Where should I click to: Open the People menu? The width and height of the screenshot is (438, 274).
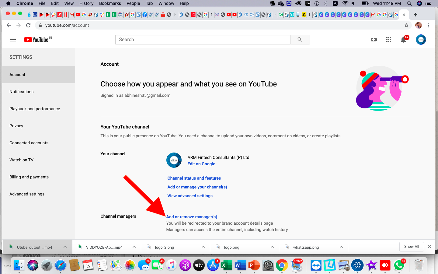coord(133,3)
